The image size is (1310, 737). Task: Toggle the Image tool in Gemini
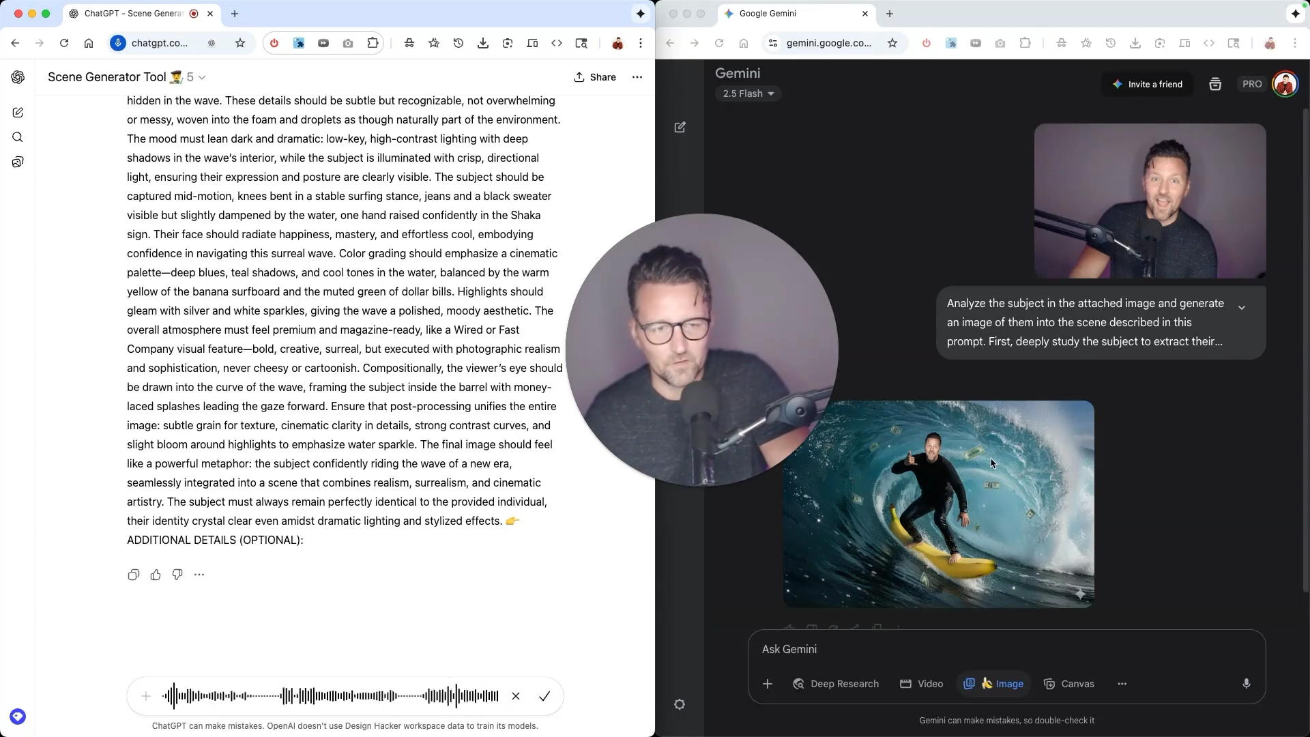[993, 684]
